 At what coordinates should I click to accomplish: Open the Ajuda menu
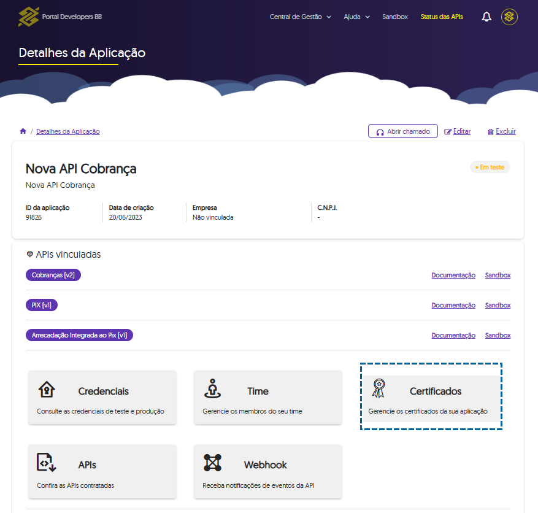357,17
